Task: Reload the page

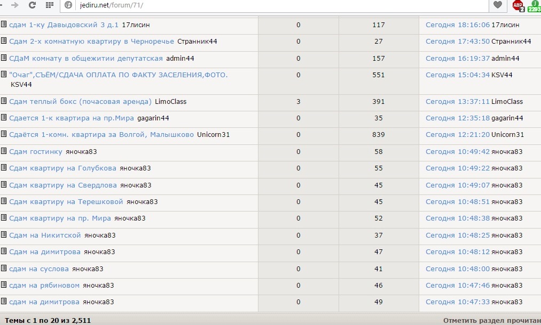Action: 32,5
